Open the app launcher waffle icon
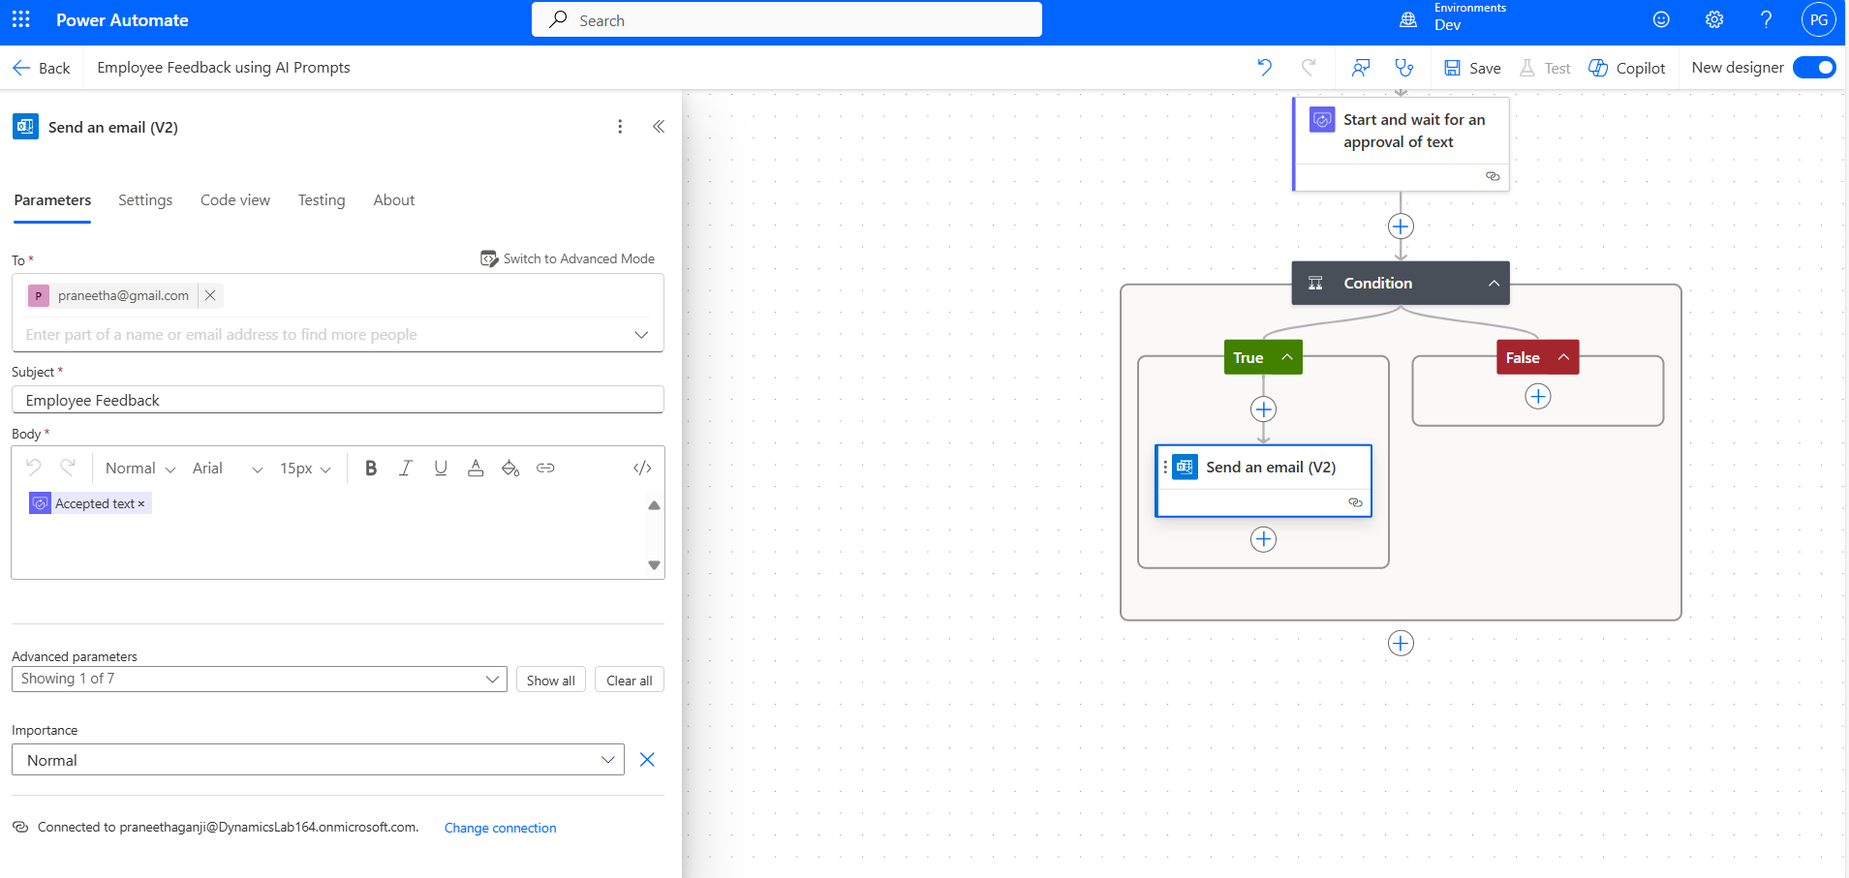Screen dimensions: 1849x878 click(x=21, y=19)
